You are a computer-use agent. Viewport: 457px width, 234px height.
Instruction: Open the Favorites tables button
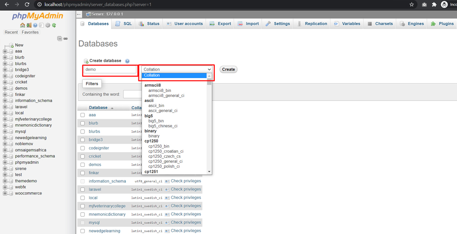30,32
